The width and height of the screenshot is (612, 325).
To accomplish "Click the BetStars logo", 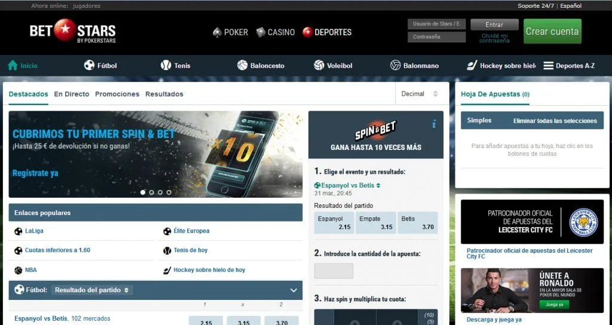I will coord(72,31).
